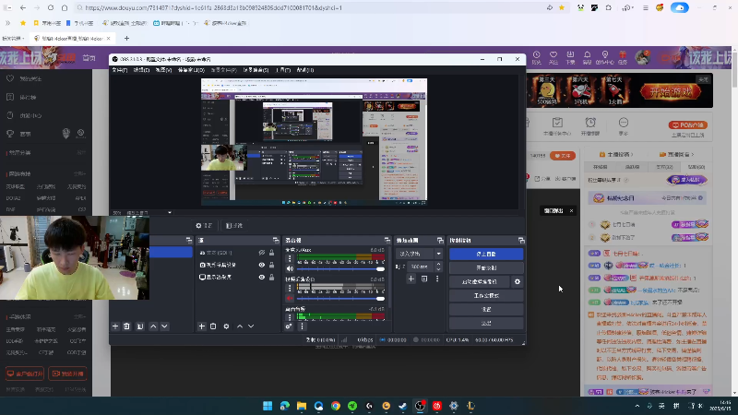Enable Studio Mode in OBS controls
This screenshot has height=415, width=738.
pyautogui.click(x=486, y=295)
